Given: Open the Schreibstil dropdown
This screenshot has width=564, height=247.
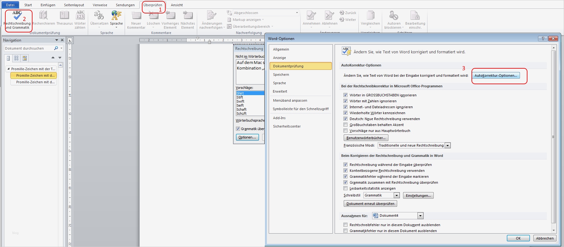Looking at the screenshot, I should [397, 195].
